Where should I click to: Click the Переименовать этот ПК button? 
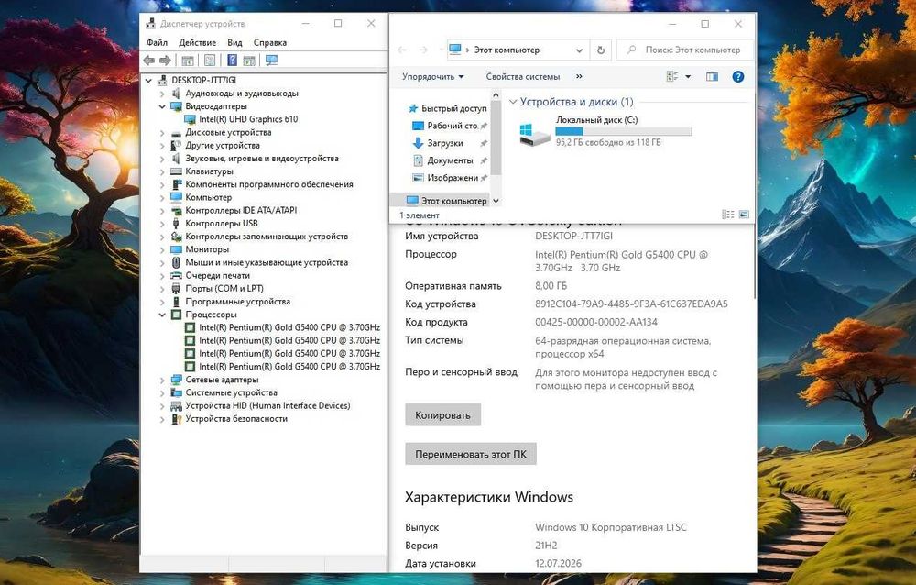coord(471,454)
